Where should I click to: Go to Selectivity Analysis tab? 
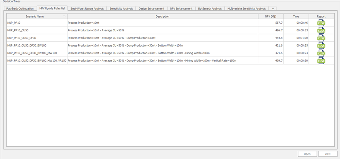(121, 8)
